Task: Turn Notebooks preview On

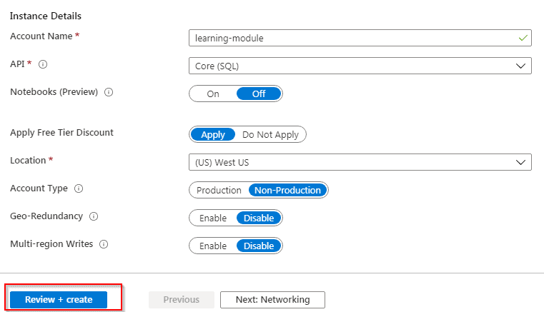Action: coord(213,94)
